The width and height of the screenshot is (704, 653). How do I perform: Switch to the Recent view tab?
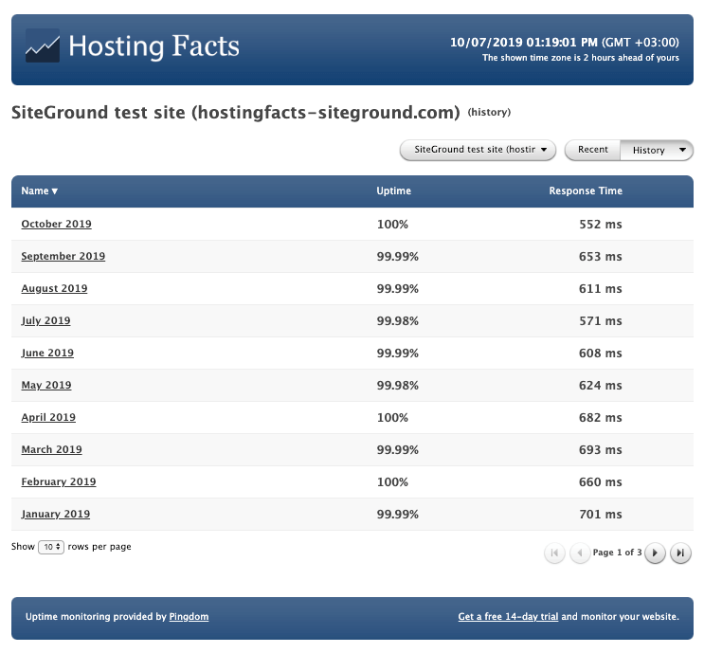[x=592, y=150]
